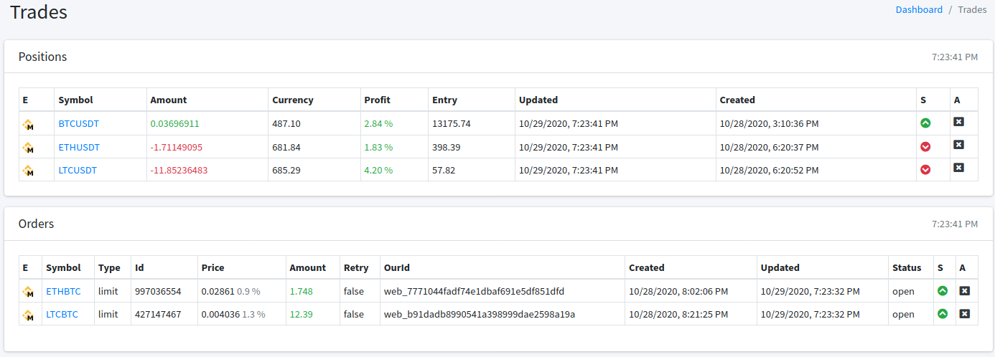Click the Amount column header in Positions
The image size is (995, 357).
(169, 100)
